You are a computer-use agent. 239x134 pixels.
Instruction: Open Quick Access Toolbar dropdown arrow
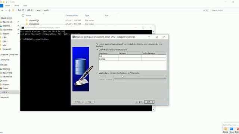7,2
